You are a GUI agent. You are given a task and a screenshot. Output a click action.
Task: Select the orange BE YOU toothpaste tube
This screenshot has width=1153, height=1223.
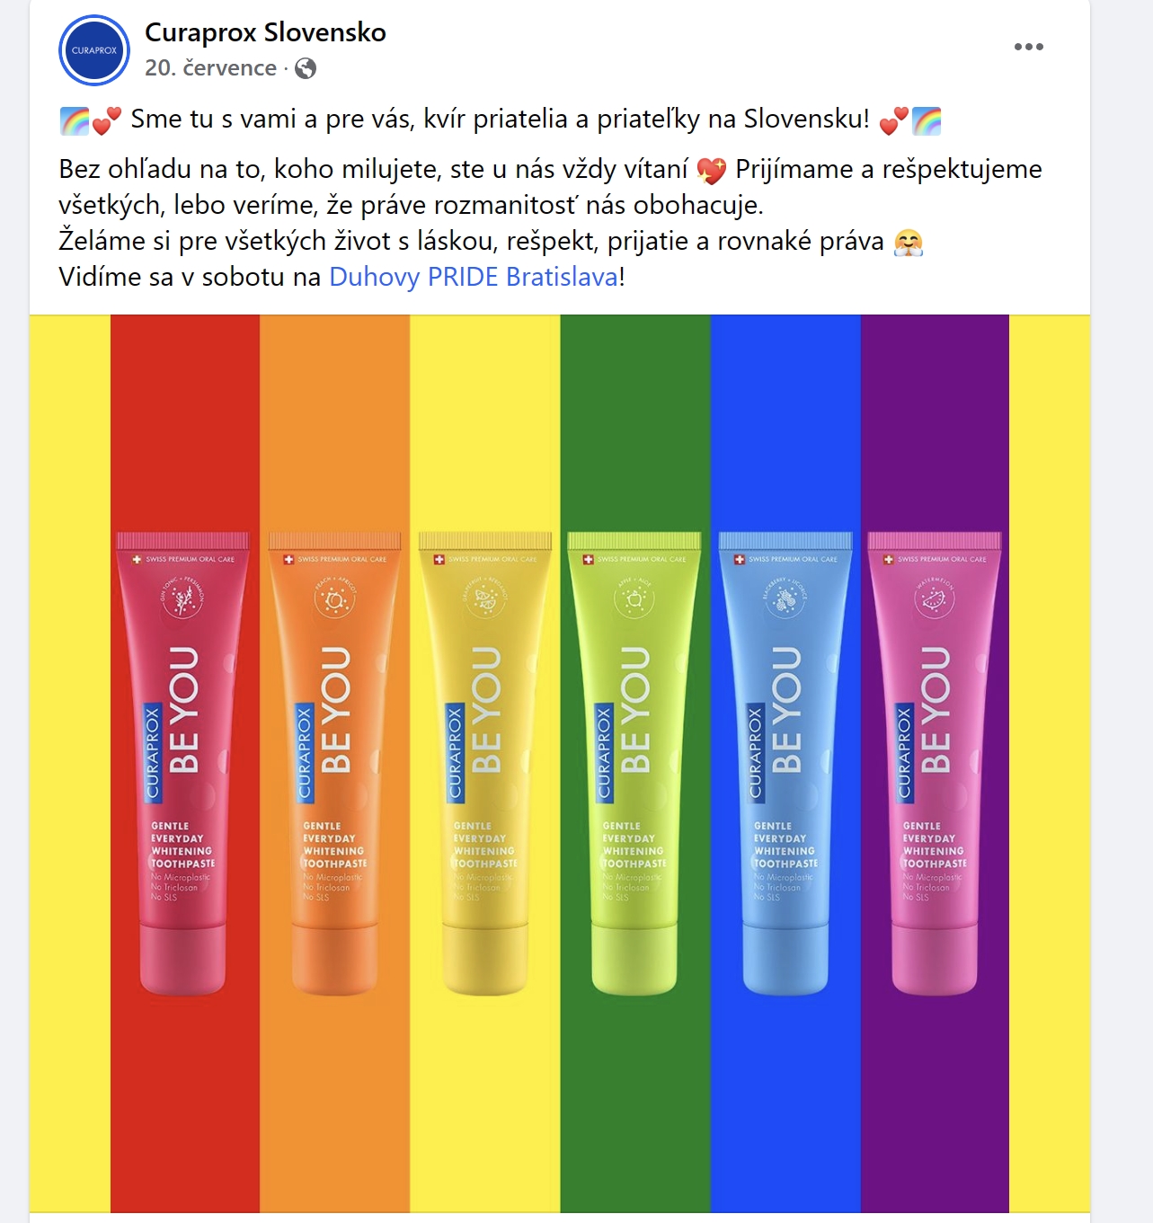(334, 763)
